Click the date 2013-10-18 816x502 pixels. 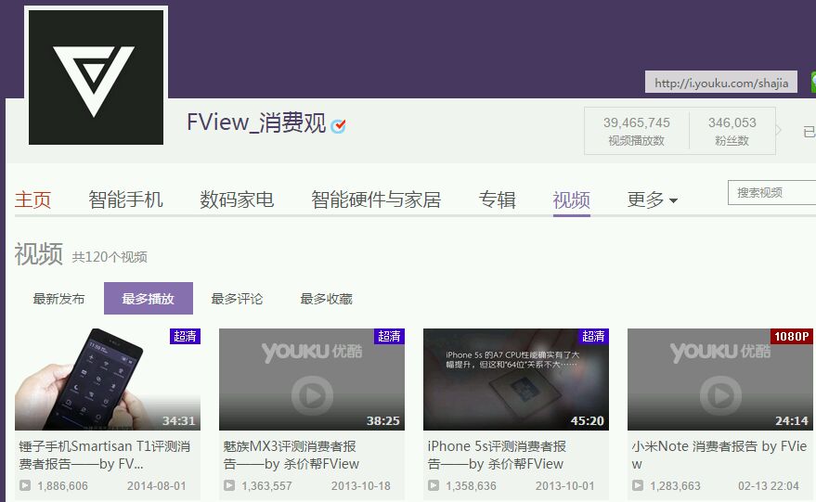[x=360, y=486]
